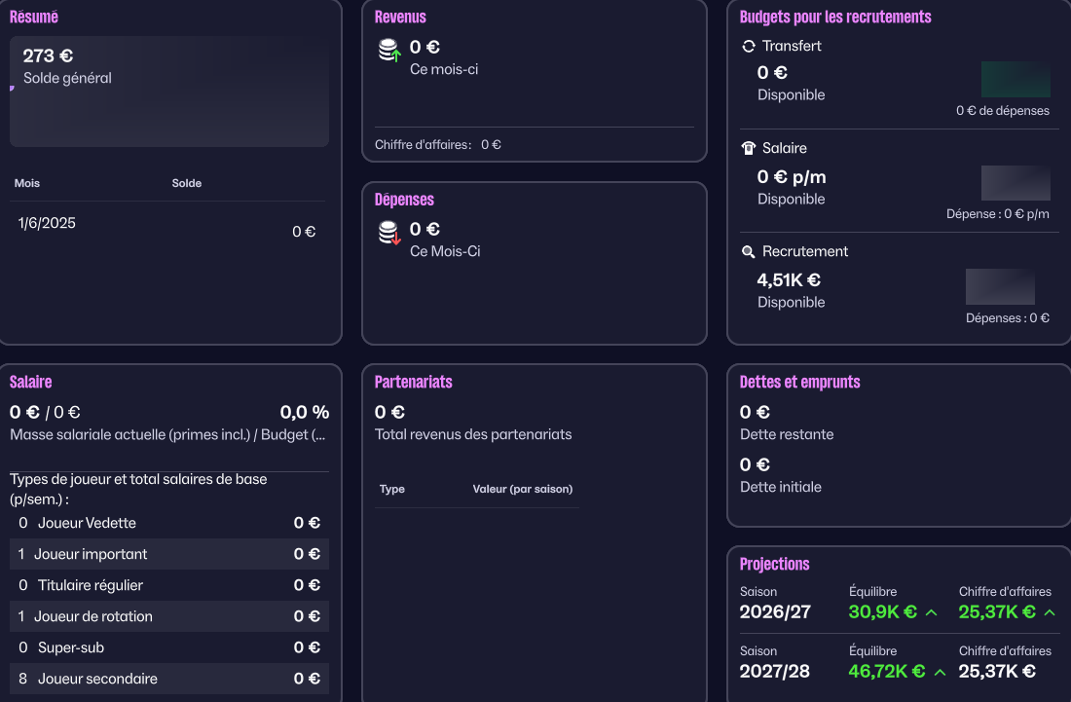Select the Joueur secondaire salary row

point(169,679)
